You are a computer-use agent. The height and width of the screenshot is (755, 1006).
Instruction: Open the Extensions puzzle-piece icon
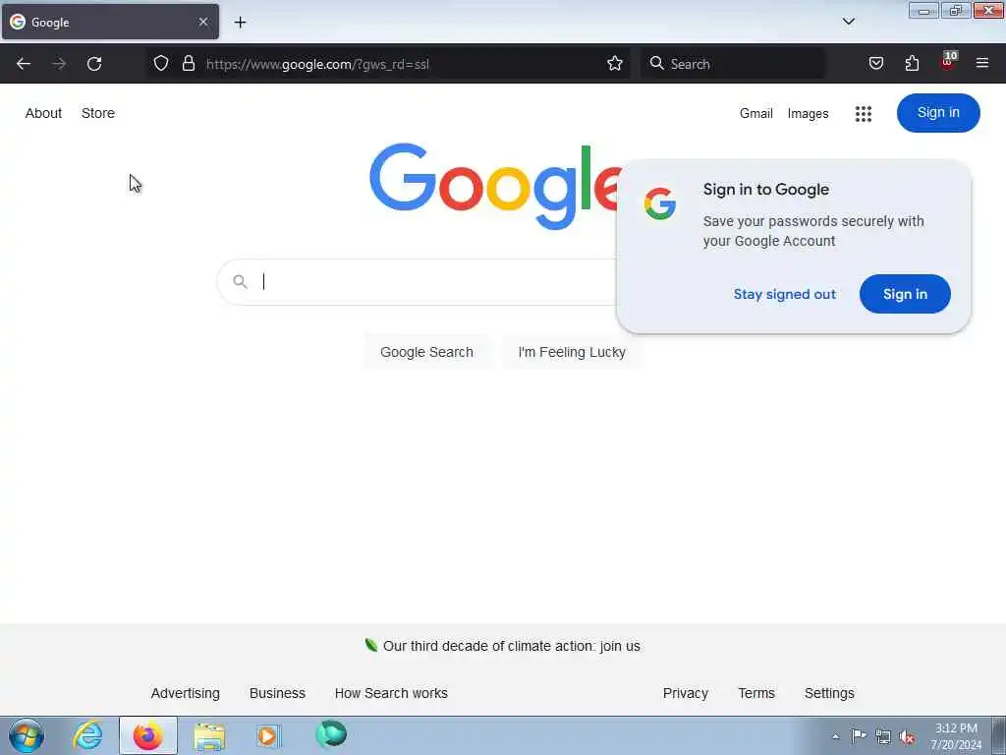pos(912,63)
